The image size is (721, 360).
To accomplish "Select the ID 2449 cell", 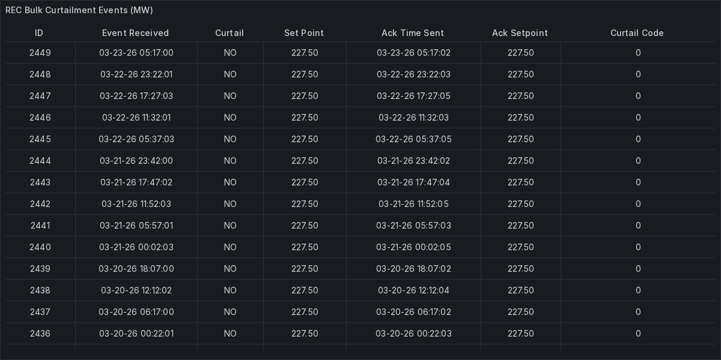I will click(40, 53).
